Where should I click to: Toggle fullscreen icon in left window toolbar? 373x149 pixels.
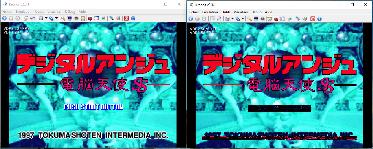coord(96,18)
